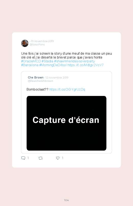Click the like count number

63,158
